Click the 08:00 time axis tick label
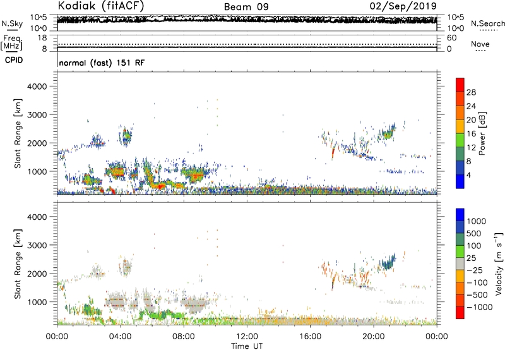The height and width of the screenshot is (350, 505). pyautogui.click(x=184, y=337)
